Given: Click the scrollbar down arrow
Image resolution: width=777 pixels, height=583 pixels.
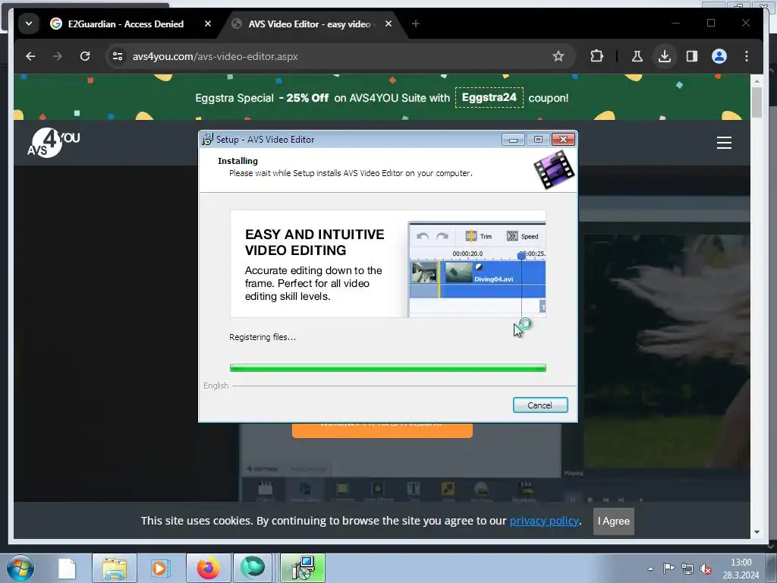Looking at the screenshot, I should (757, 532).
